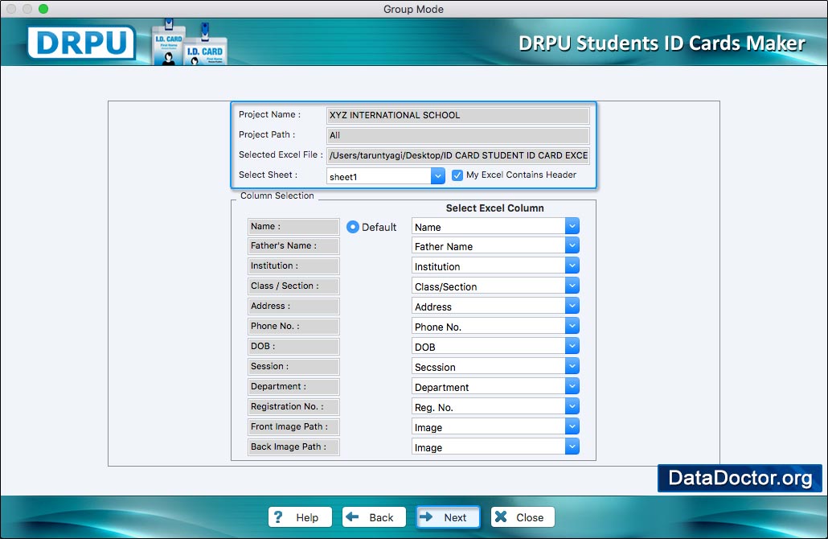Click the Address : label field
This screenshot has height=539, width=828.
[293, 306]
